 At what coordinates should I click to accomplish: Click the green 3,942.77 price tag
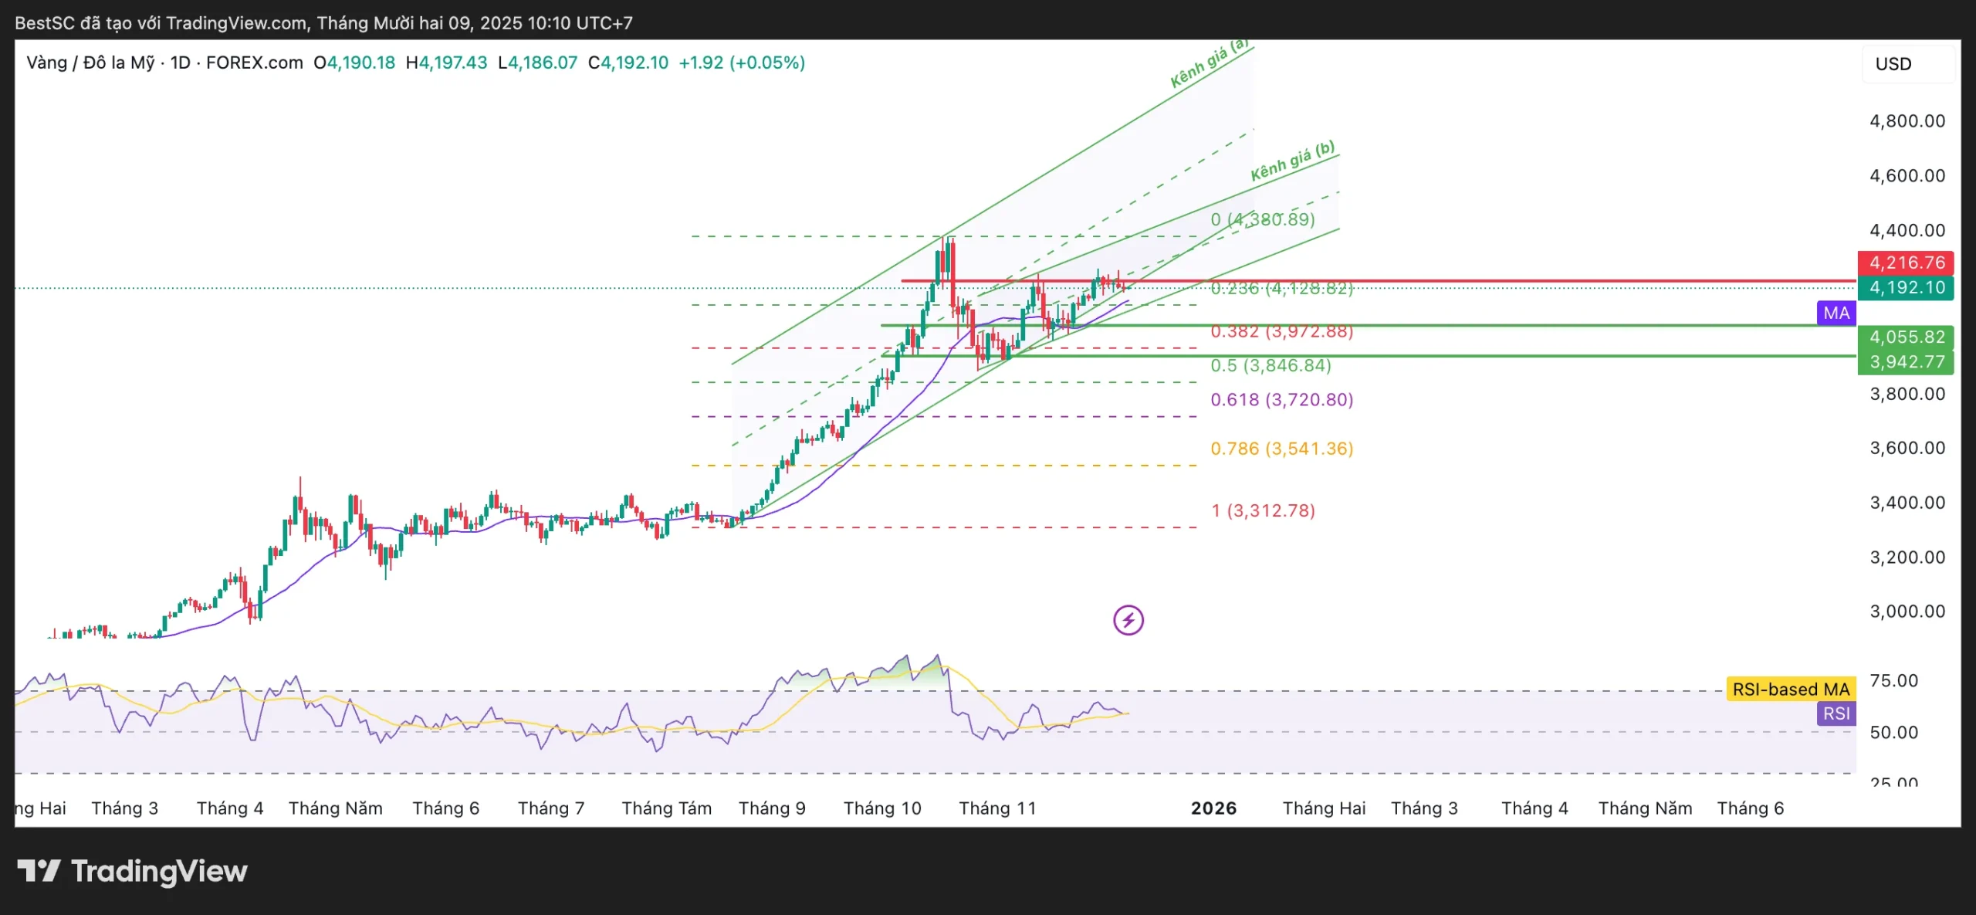click(x=1905, y=361)
